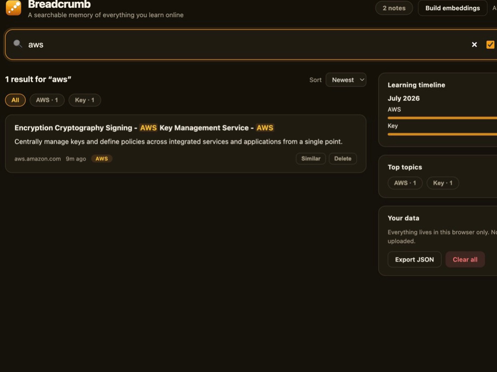
Task: Click the AWS bar in Learning timeline
Action: coord(442,118)
